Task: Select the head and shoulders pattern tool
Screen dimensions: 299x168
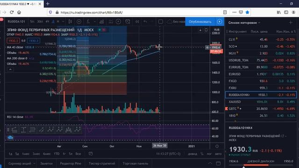Action: [x=69, y=130]
